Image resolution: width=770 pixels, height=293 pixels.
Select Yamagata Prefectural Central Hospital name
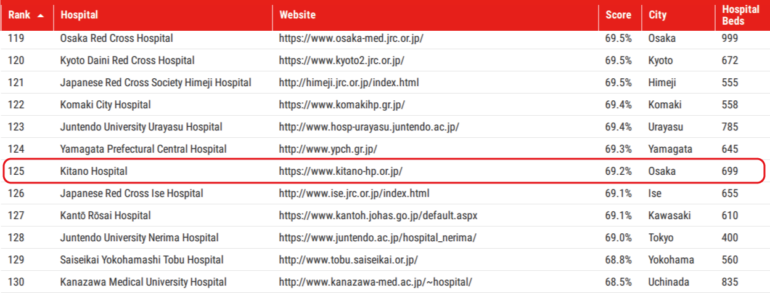(144, 149)
